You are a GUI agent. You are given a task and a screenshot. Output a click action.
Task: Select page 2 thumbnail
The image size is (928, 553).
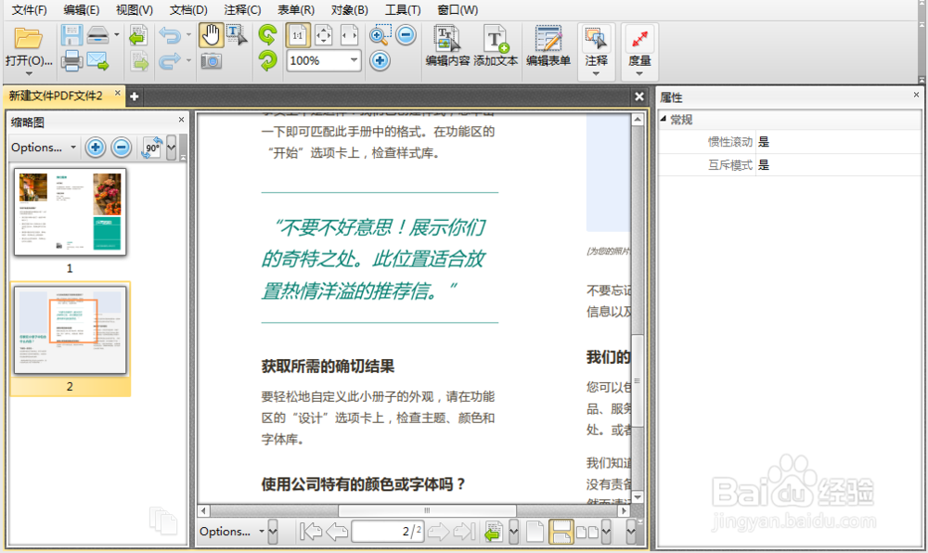tap(70, 330)
